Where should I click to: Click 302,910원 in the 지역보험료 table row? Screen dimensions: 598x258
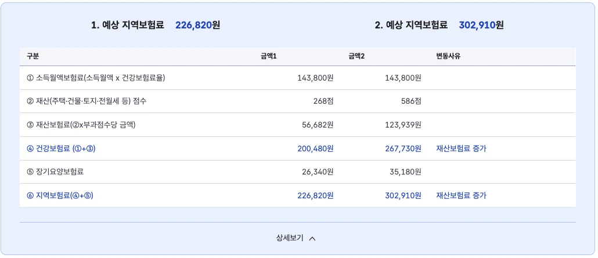click(x=403, y=196)
